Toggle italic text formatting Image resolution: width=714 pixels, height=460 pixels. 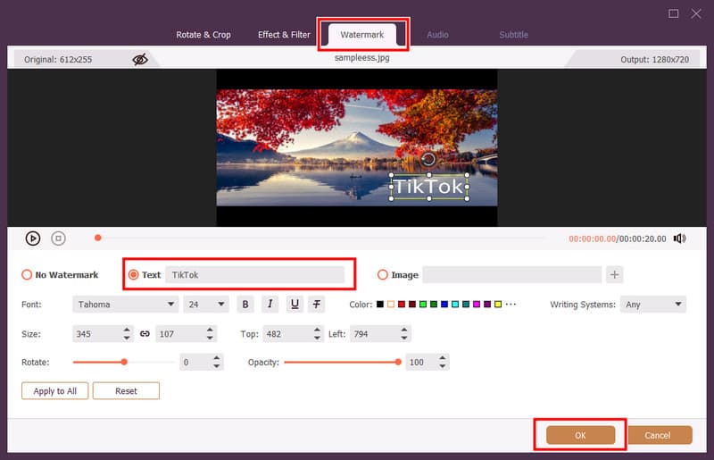270,305
